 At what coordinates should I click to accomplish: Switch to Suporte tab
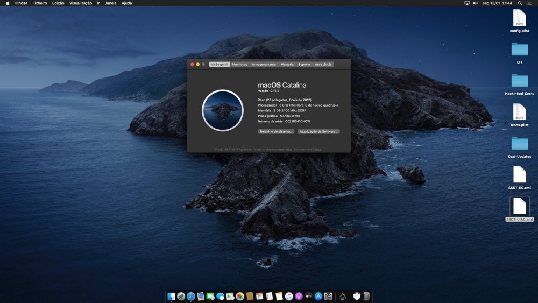pyautogui.click(x=304, y=64)
